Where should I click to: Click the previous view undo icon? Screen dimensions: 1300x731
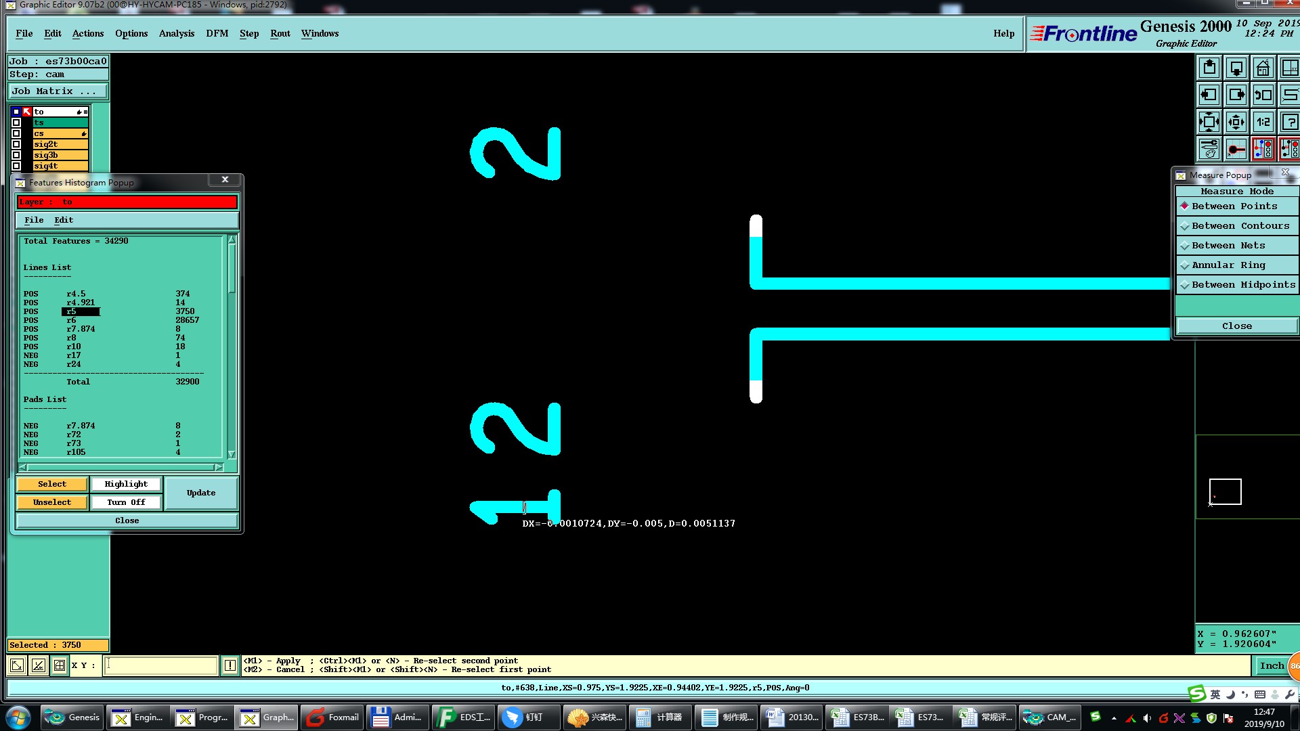coord(1263,95)
